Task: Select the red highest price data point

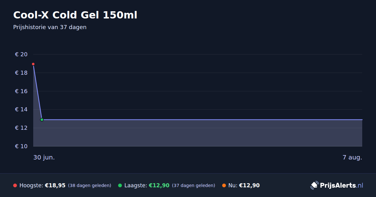Action: (x=33, y=64)
